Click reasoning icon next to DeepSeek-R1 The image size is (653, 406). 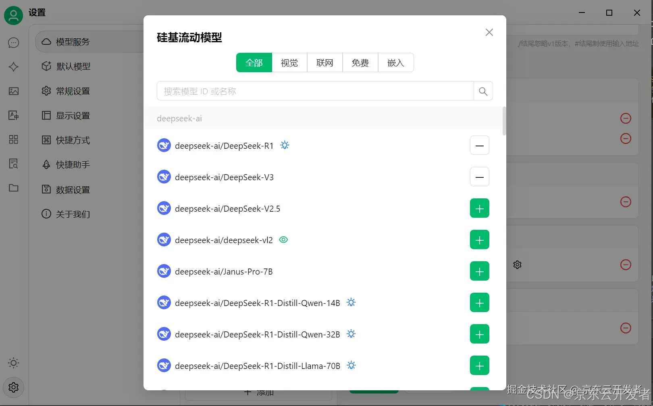[x=285, y=145]
